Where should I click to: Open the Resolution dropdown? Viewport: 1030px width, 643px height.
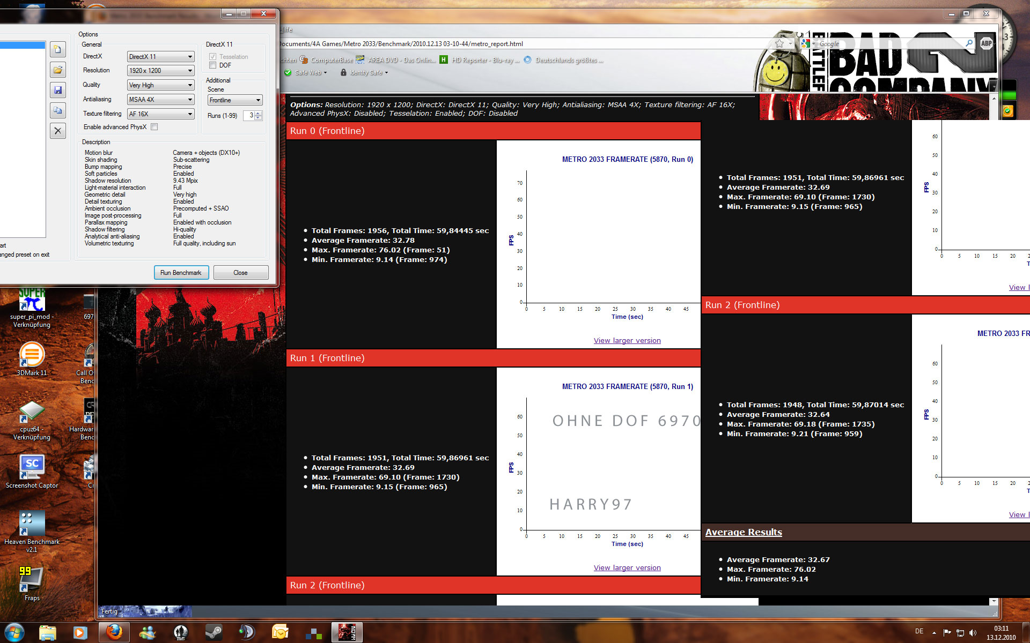pyautogui.click(x=160, y=70)
